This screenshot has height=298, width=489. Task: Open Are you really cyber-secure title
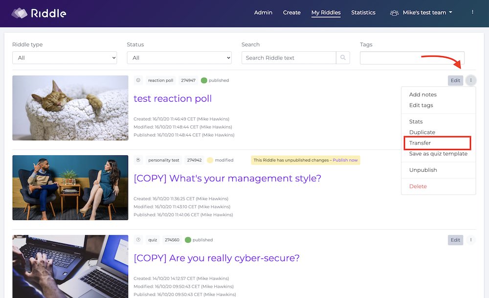click(217, 258)
